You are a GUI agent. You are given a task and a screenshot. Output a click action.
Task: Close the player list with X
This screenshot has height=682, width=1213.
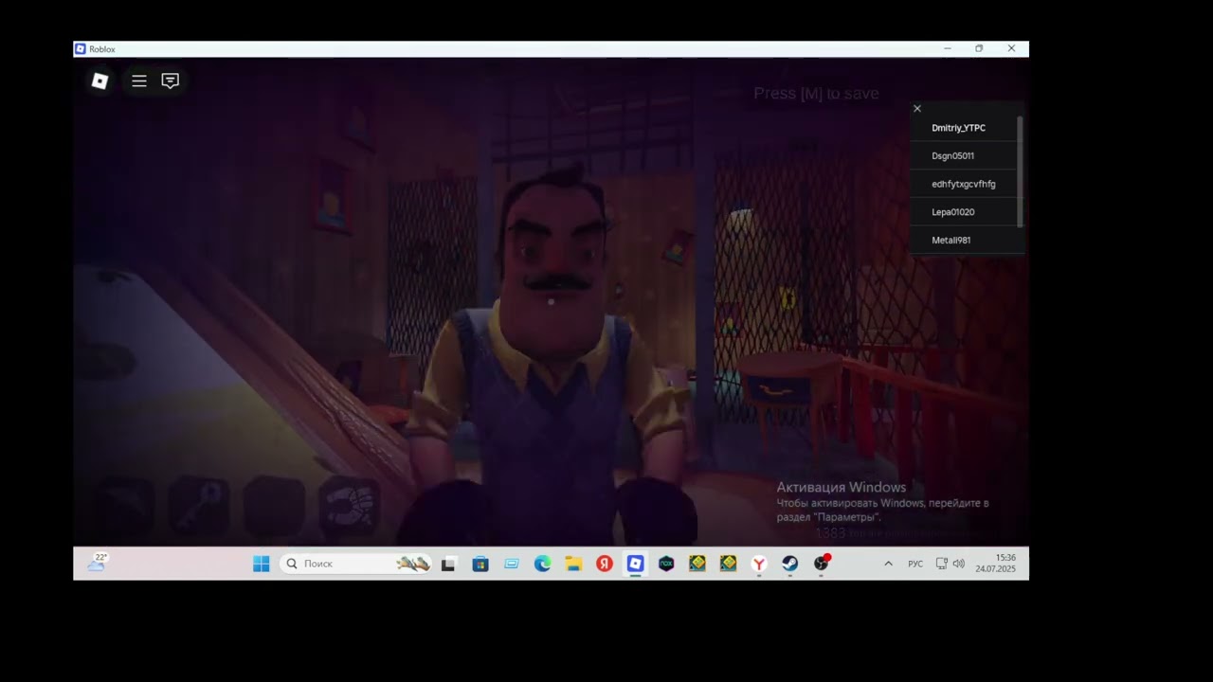(x=917, y=108)
